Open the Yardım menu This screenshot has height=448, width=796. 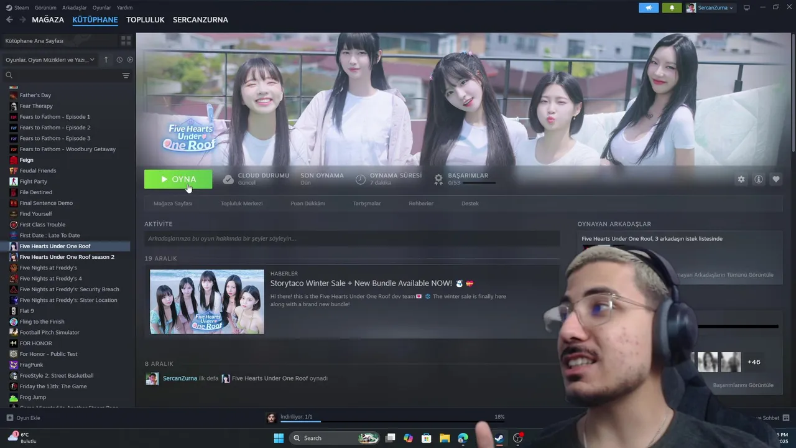click(124, 7)
